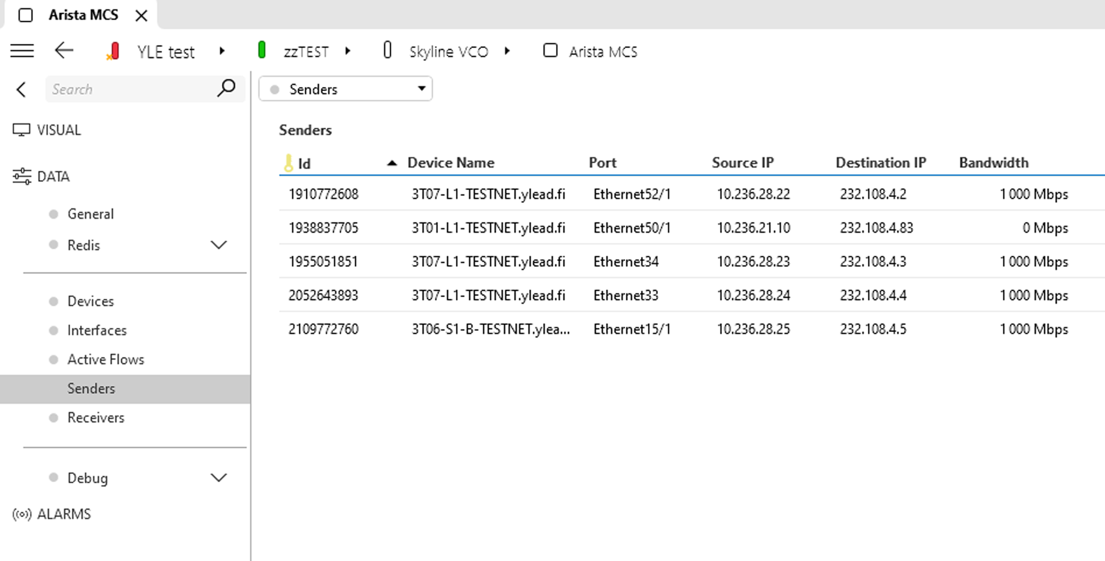Viewport: 1105px width, 561px height.
Task: Sort by the Port column header
Action: (603, 163)
